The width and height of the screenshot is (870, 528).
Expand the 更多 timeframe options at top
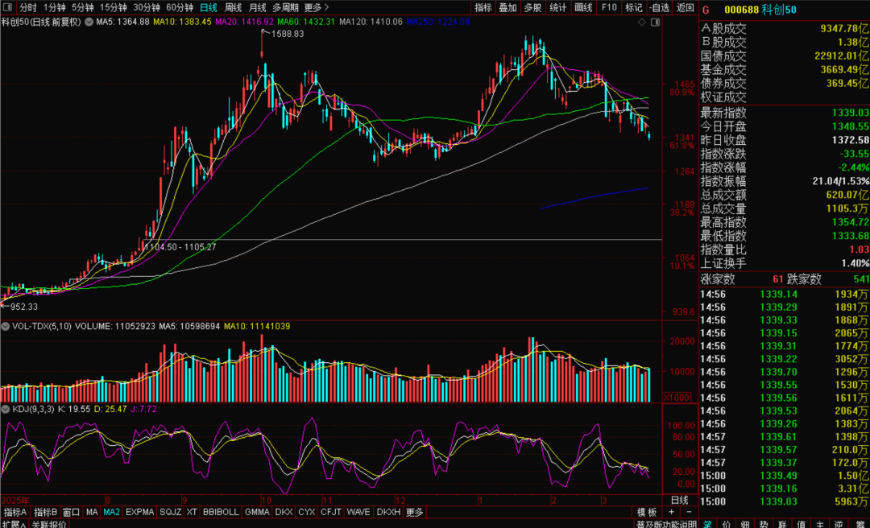point(316,7)
